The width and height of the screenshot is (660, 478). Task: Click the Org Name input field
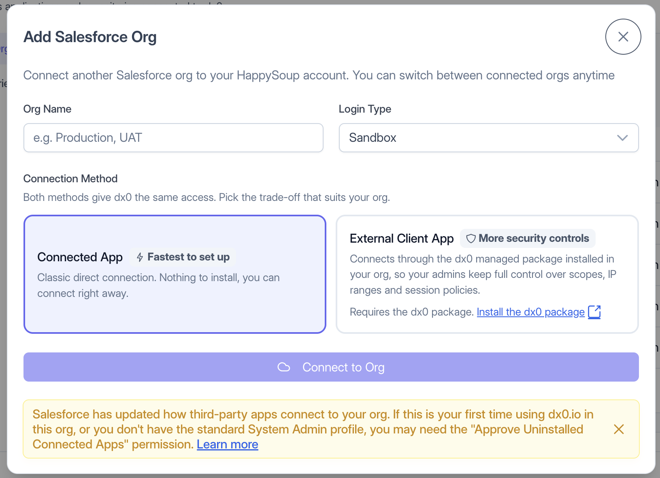coord(173,138)
